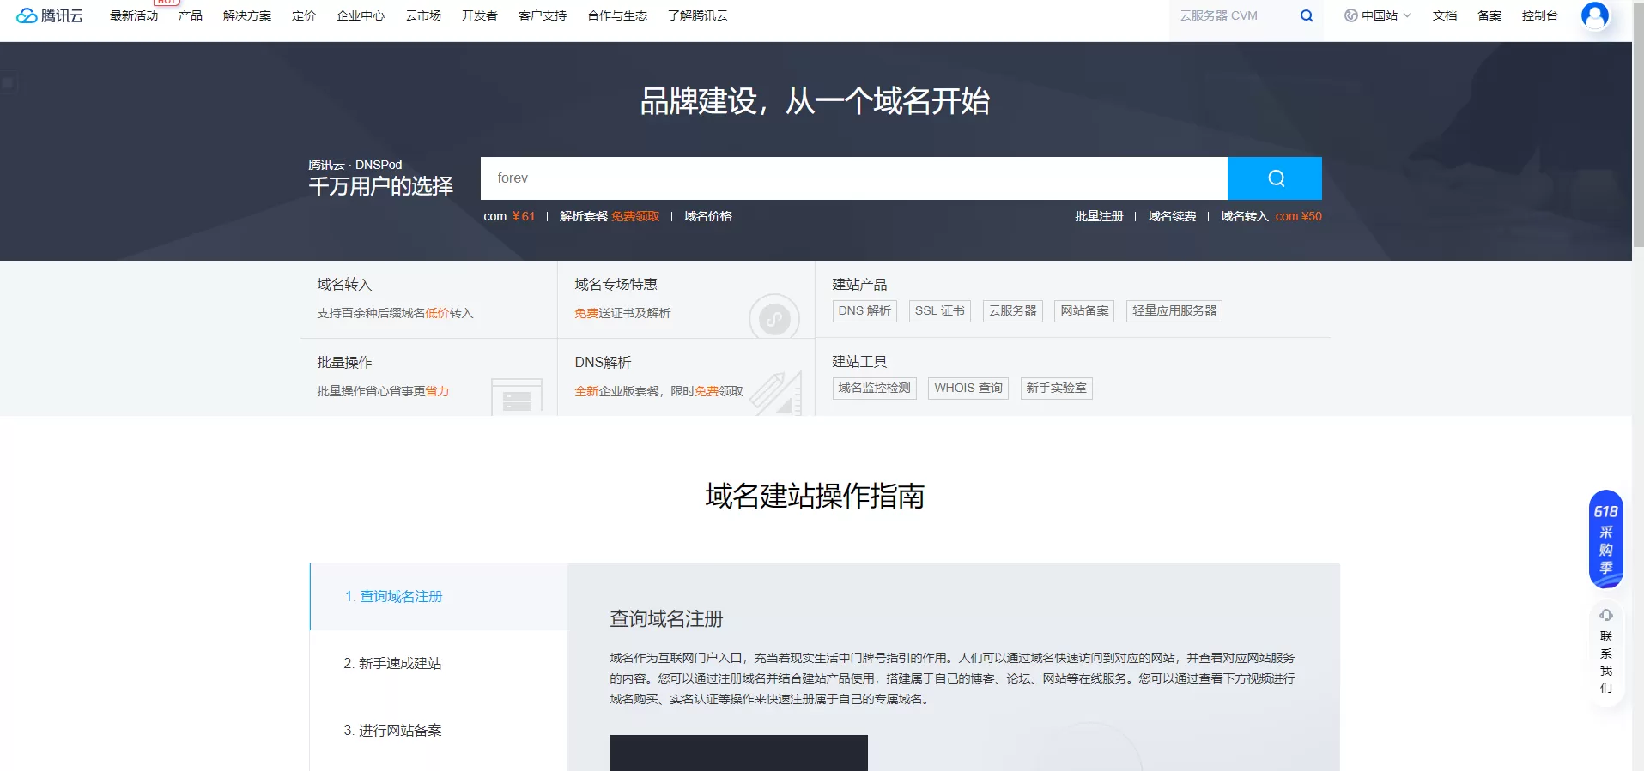The image size is (1644, 771).
Task: Click the 618 采购季 floating badge
Action: 1606,539
